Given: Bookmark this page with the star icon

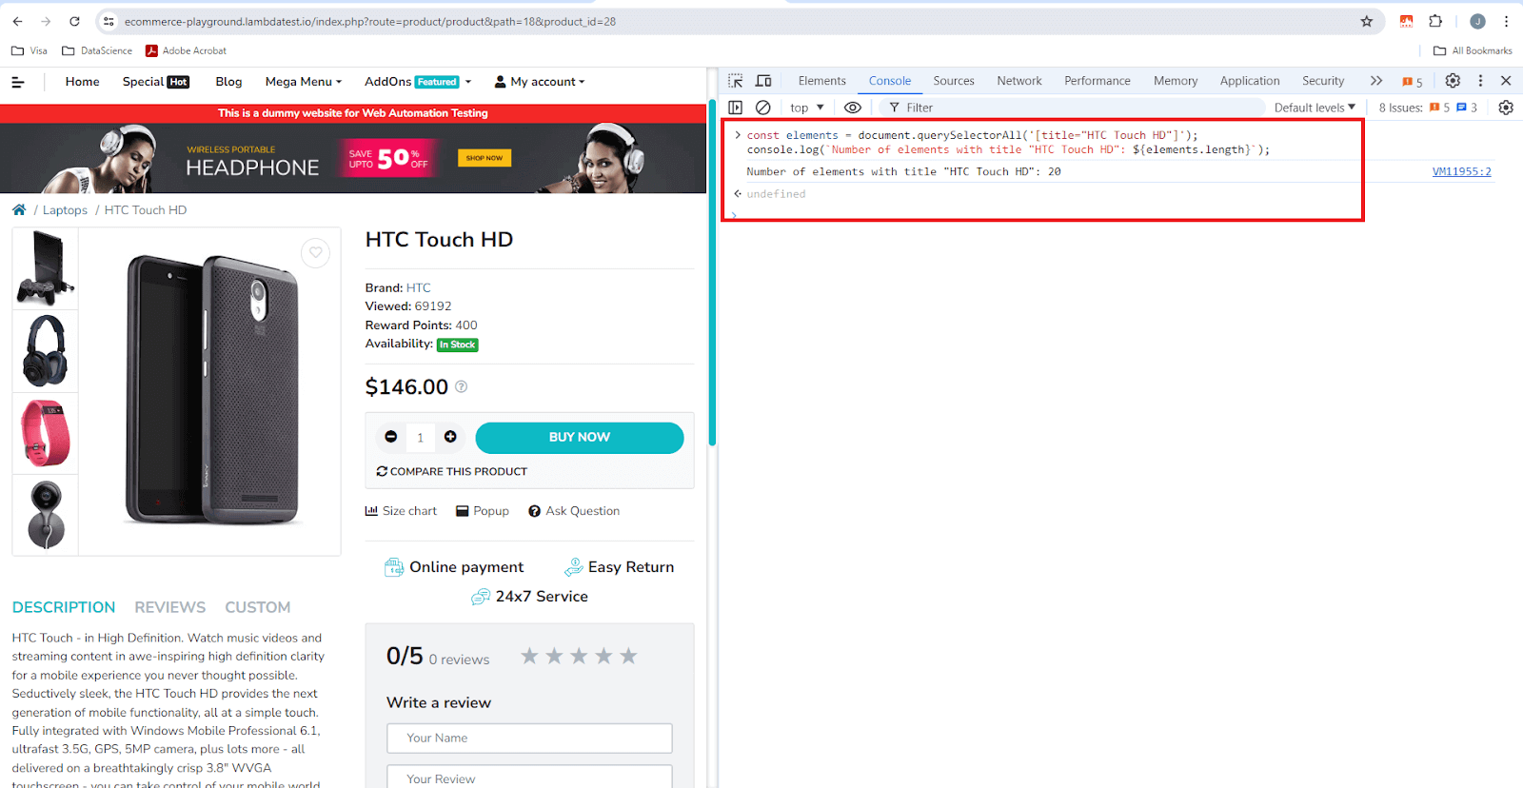Looking at the screenshot, I should point(1367,21).
